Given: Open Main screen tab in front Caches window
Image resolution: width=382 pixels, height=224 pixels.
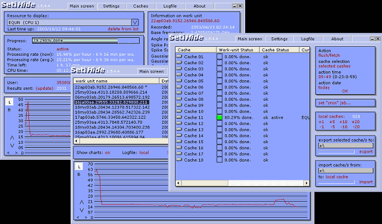Looking at the screenshot, I should pyautogui.click(x=250, y=39).
